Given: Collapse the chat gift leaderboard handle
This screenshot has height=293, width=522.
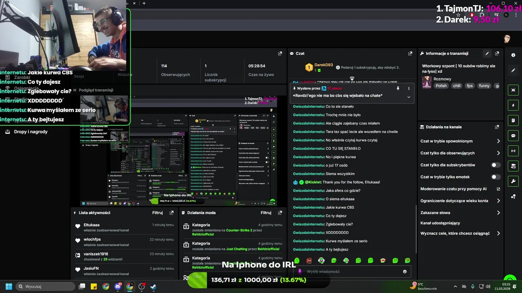Looking at the screenshot, I should 352,78.
